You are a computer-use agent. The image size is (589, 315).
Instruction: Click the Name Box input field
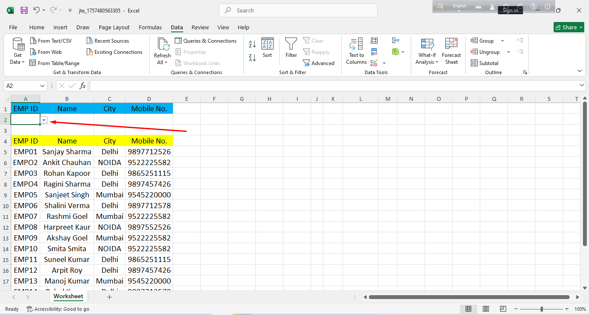coord(22,86)
